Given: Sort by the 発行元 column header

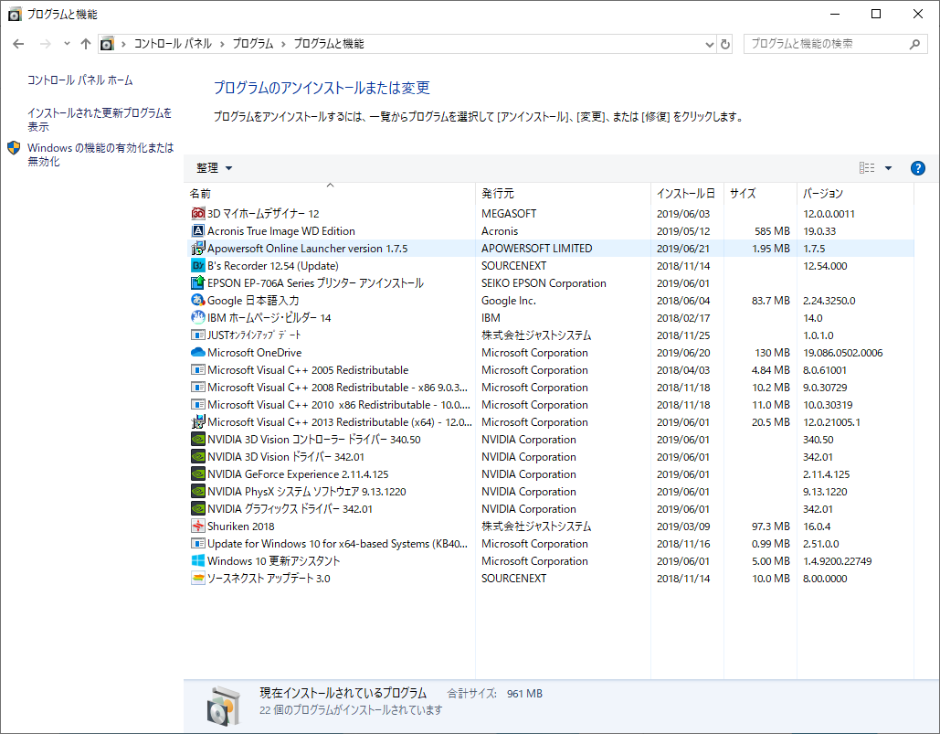Looking at the screenshot, I should click(563, 193).
